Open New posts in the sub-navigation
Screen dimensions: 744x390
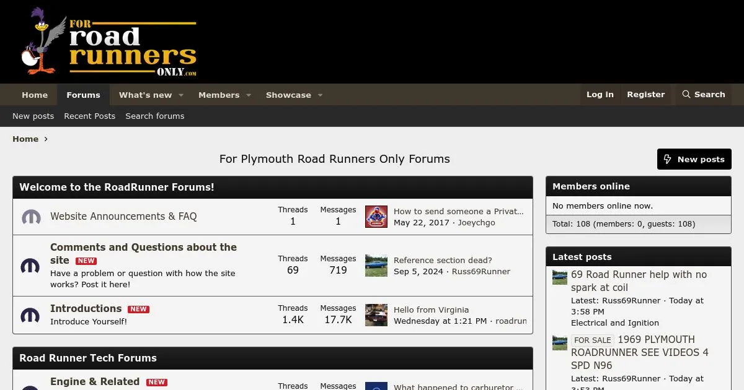[33, 116]
